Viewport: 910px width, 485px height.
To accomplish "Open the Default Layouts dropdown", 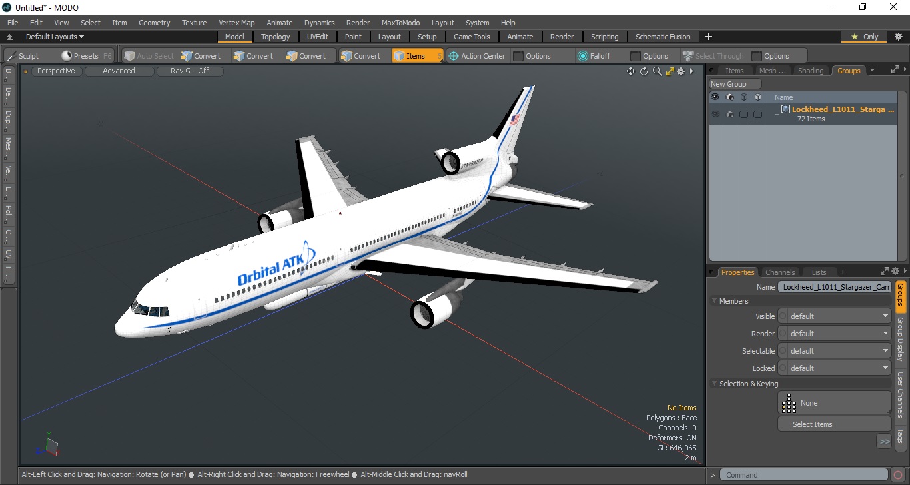I will 55,37.
